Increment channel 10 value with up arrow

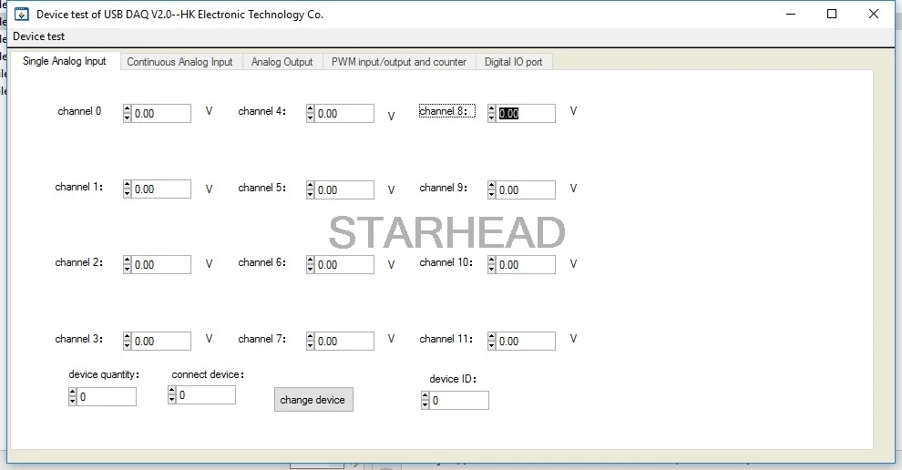click(491, 260)
